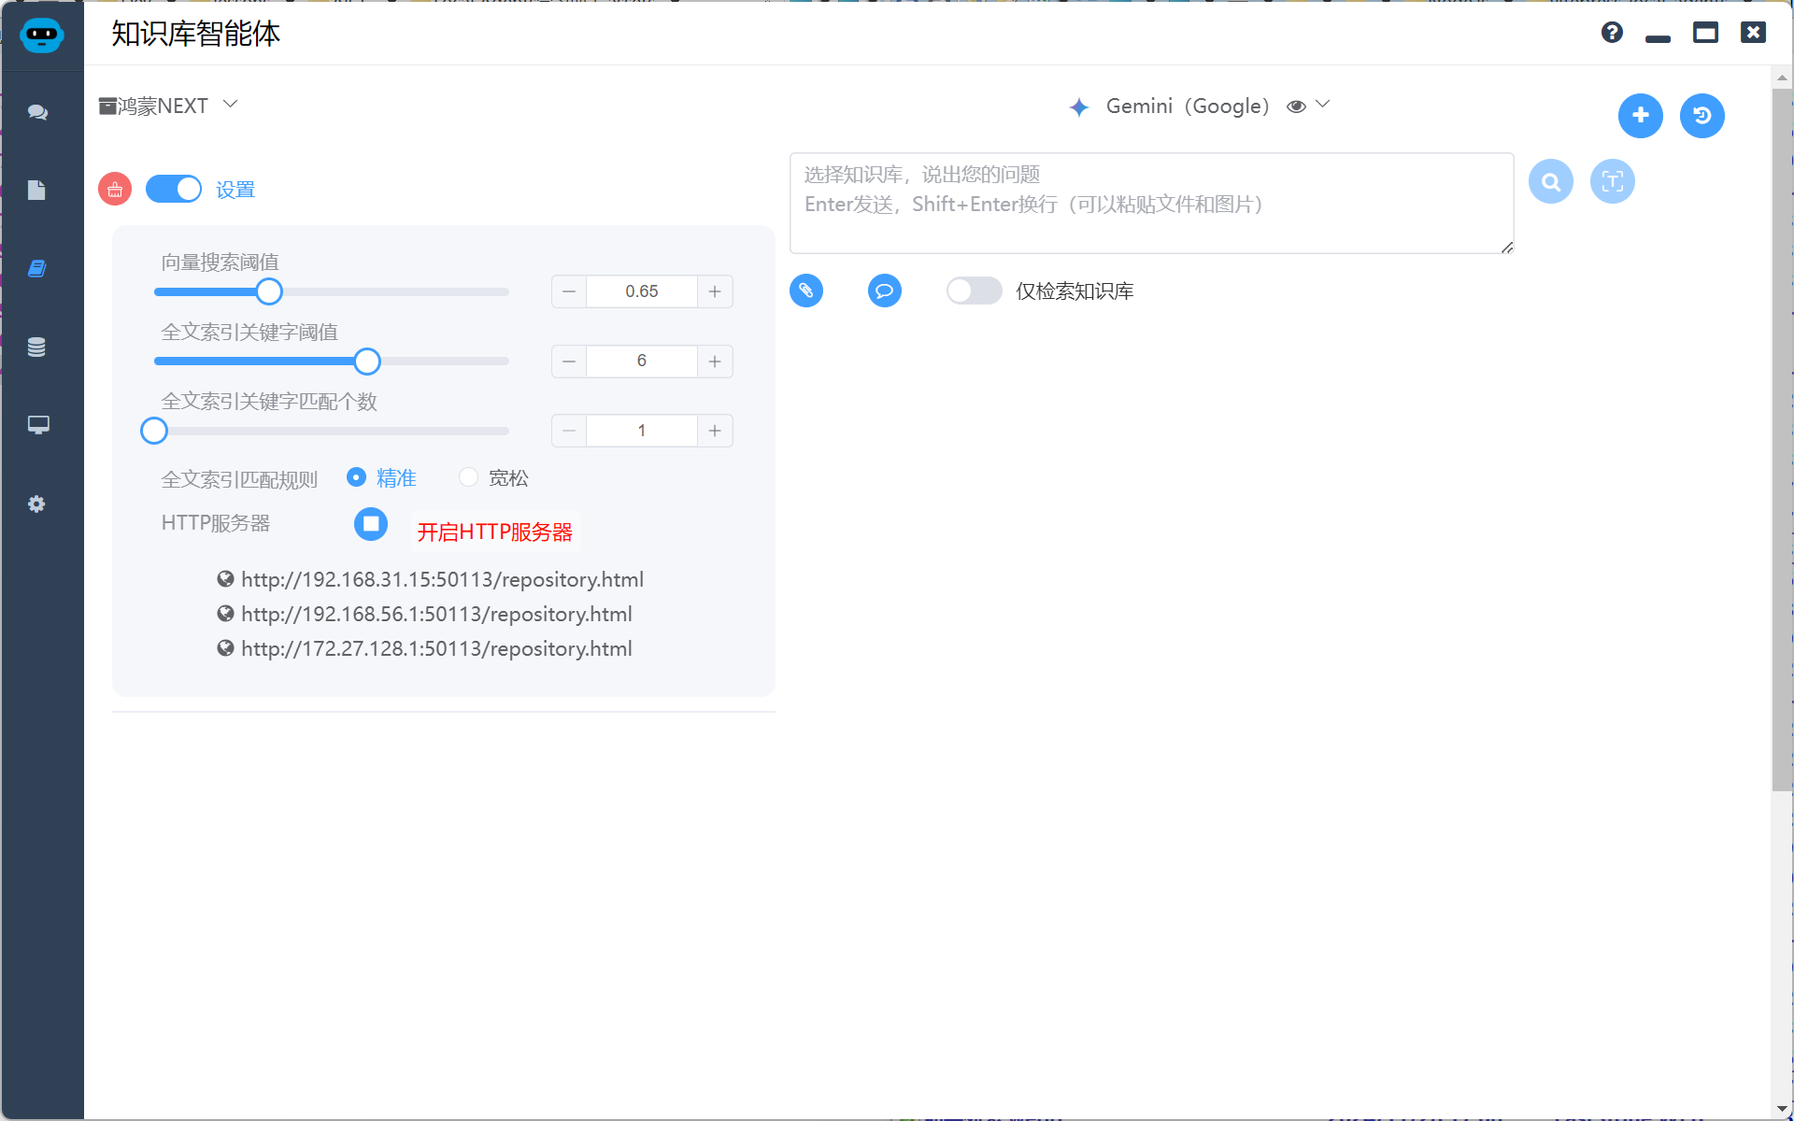Expand the Gemini (Google) model dropdown
This screenshot has width=1794, height=1121.
tap(1323, 105)
